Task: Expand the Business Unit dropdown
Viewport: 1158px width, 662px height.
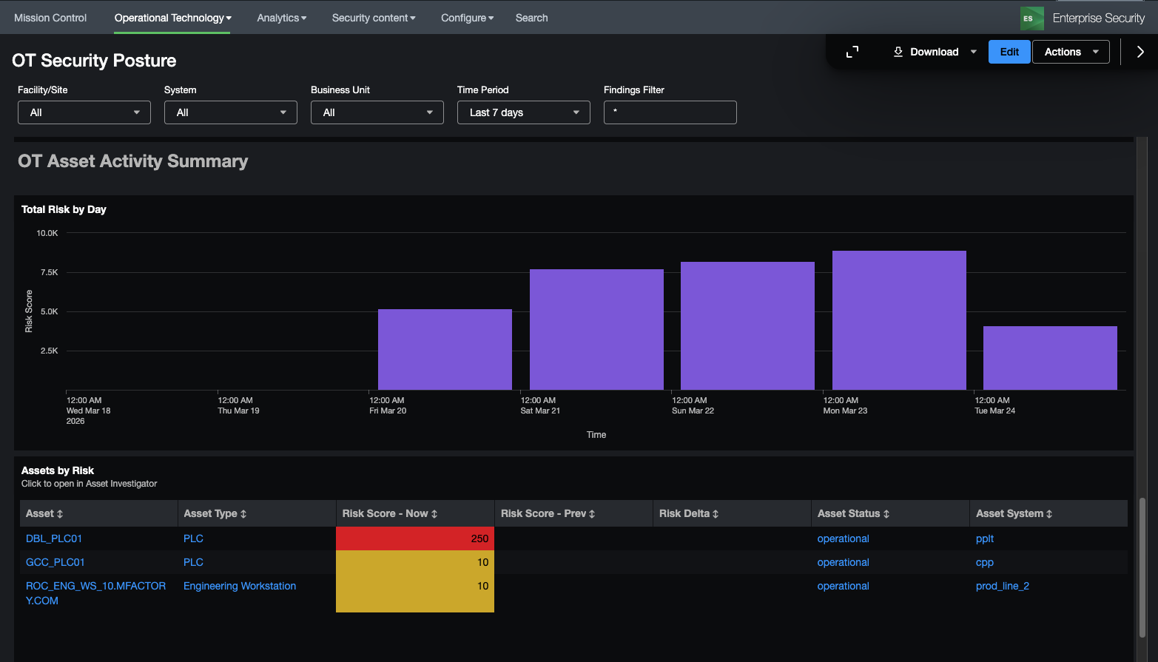Action: pos(377,112)
